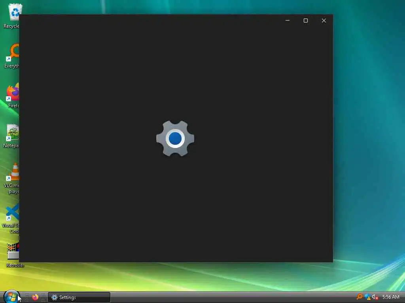Select the Settings taskbar button
Image resolution: width=405 pixels, height=303 pixels.
point(79,297)
